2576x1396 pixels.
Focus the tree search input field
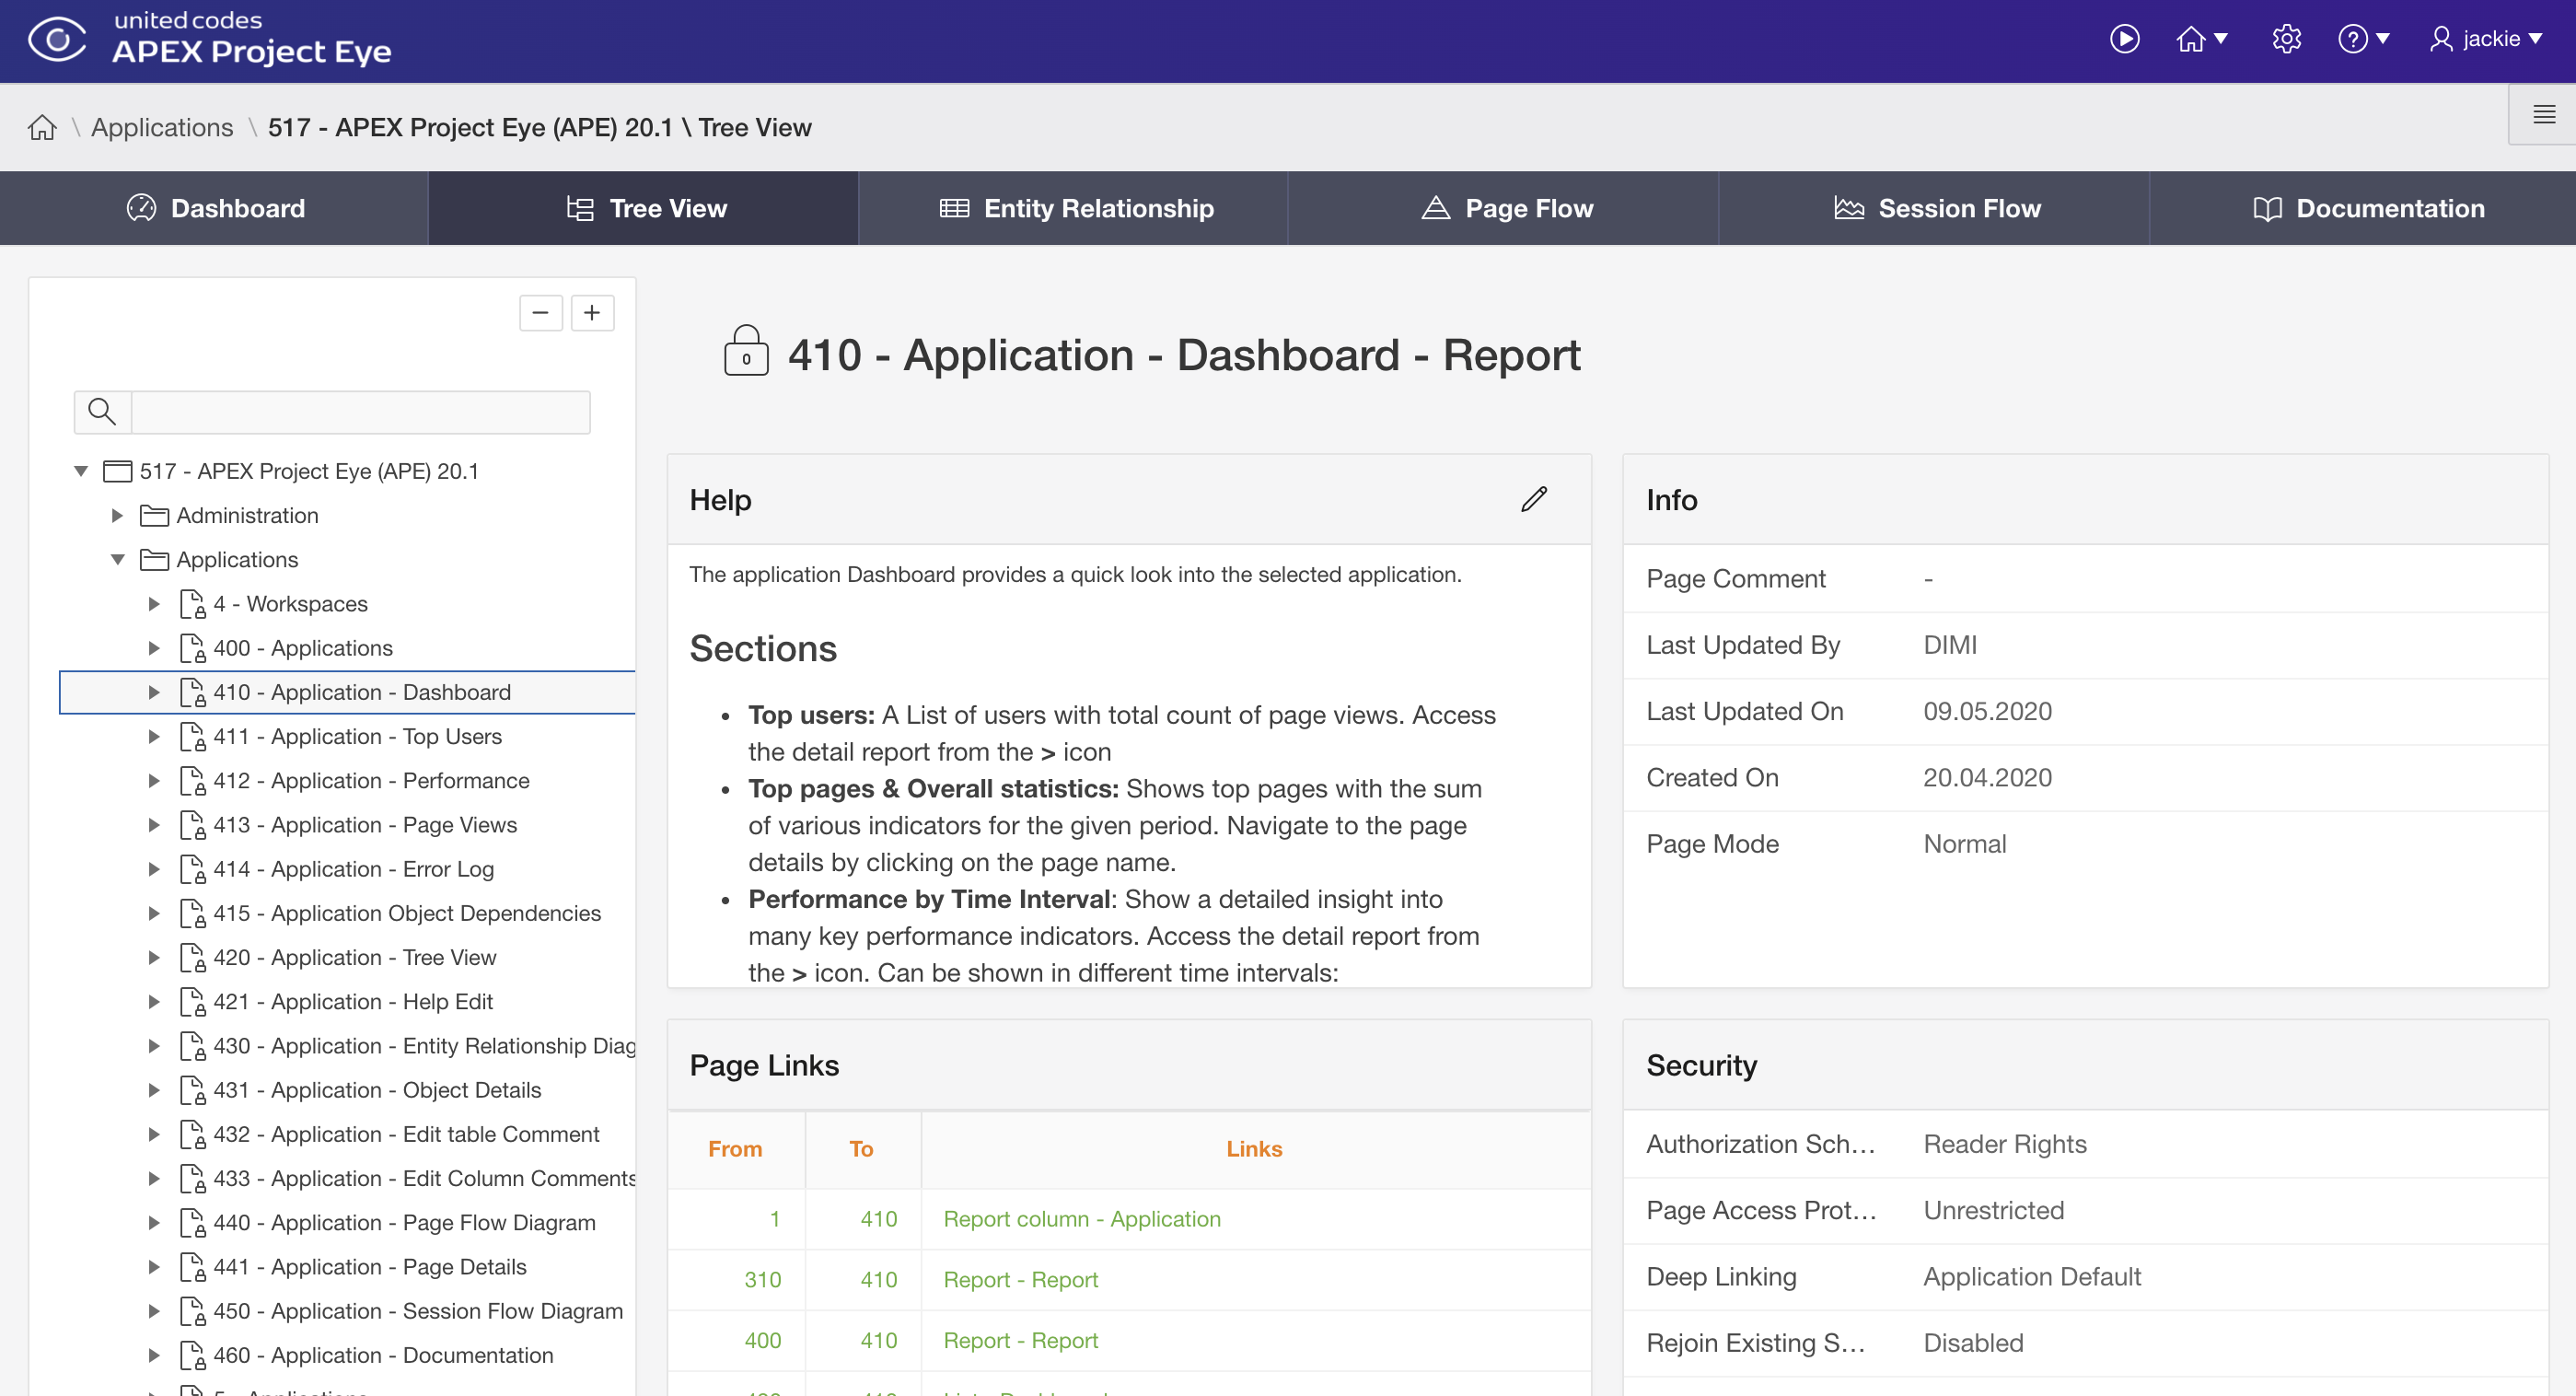[361, 411]
